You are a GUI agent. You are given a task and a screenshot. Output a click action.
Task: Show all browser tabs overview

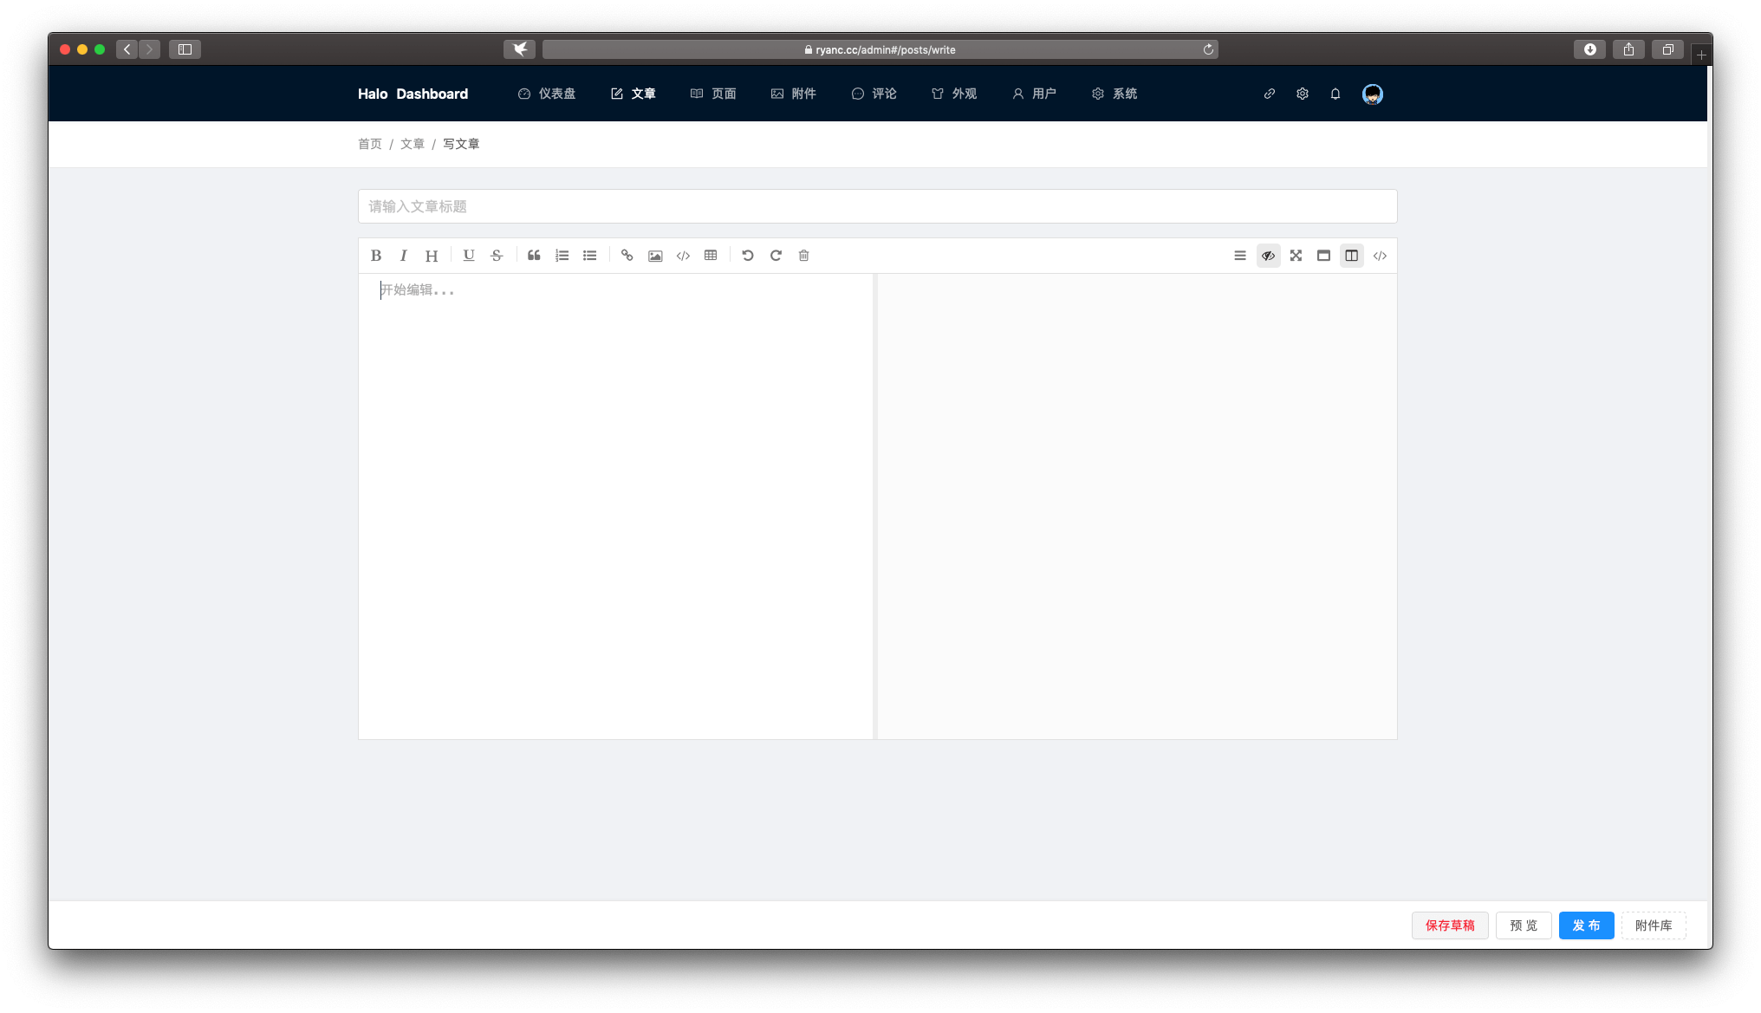pyautogui.click(x=1667, y=49)
